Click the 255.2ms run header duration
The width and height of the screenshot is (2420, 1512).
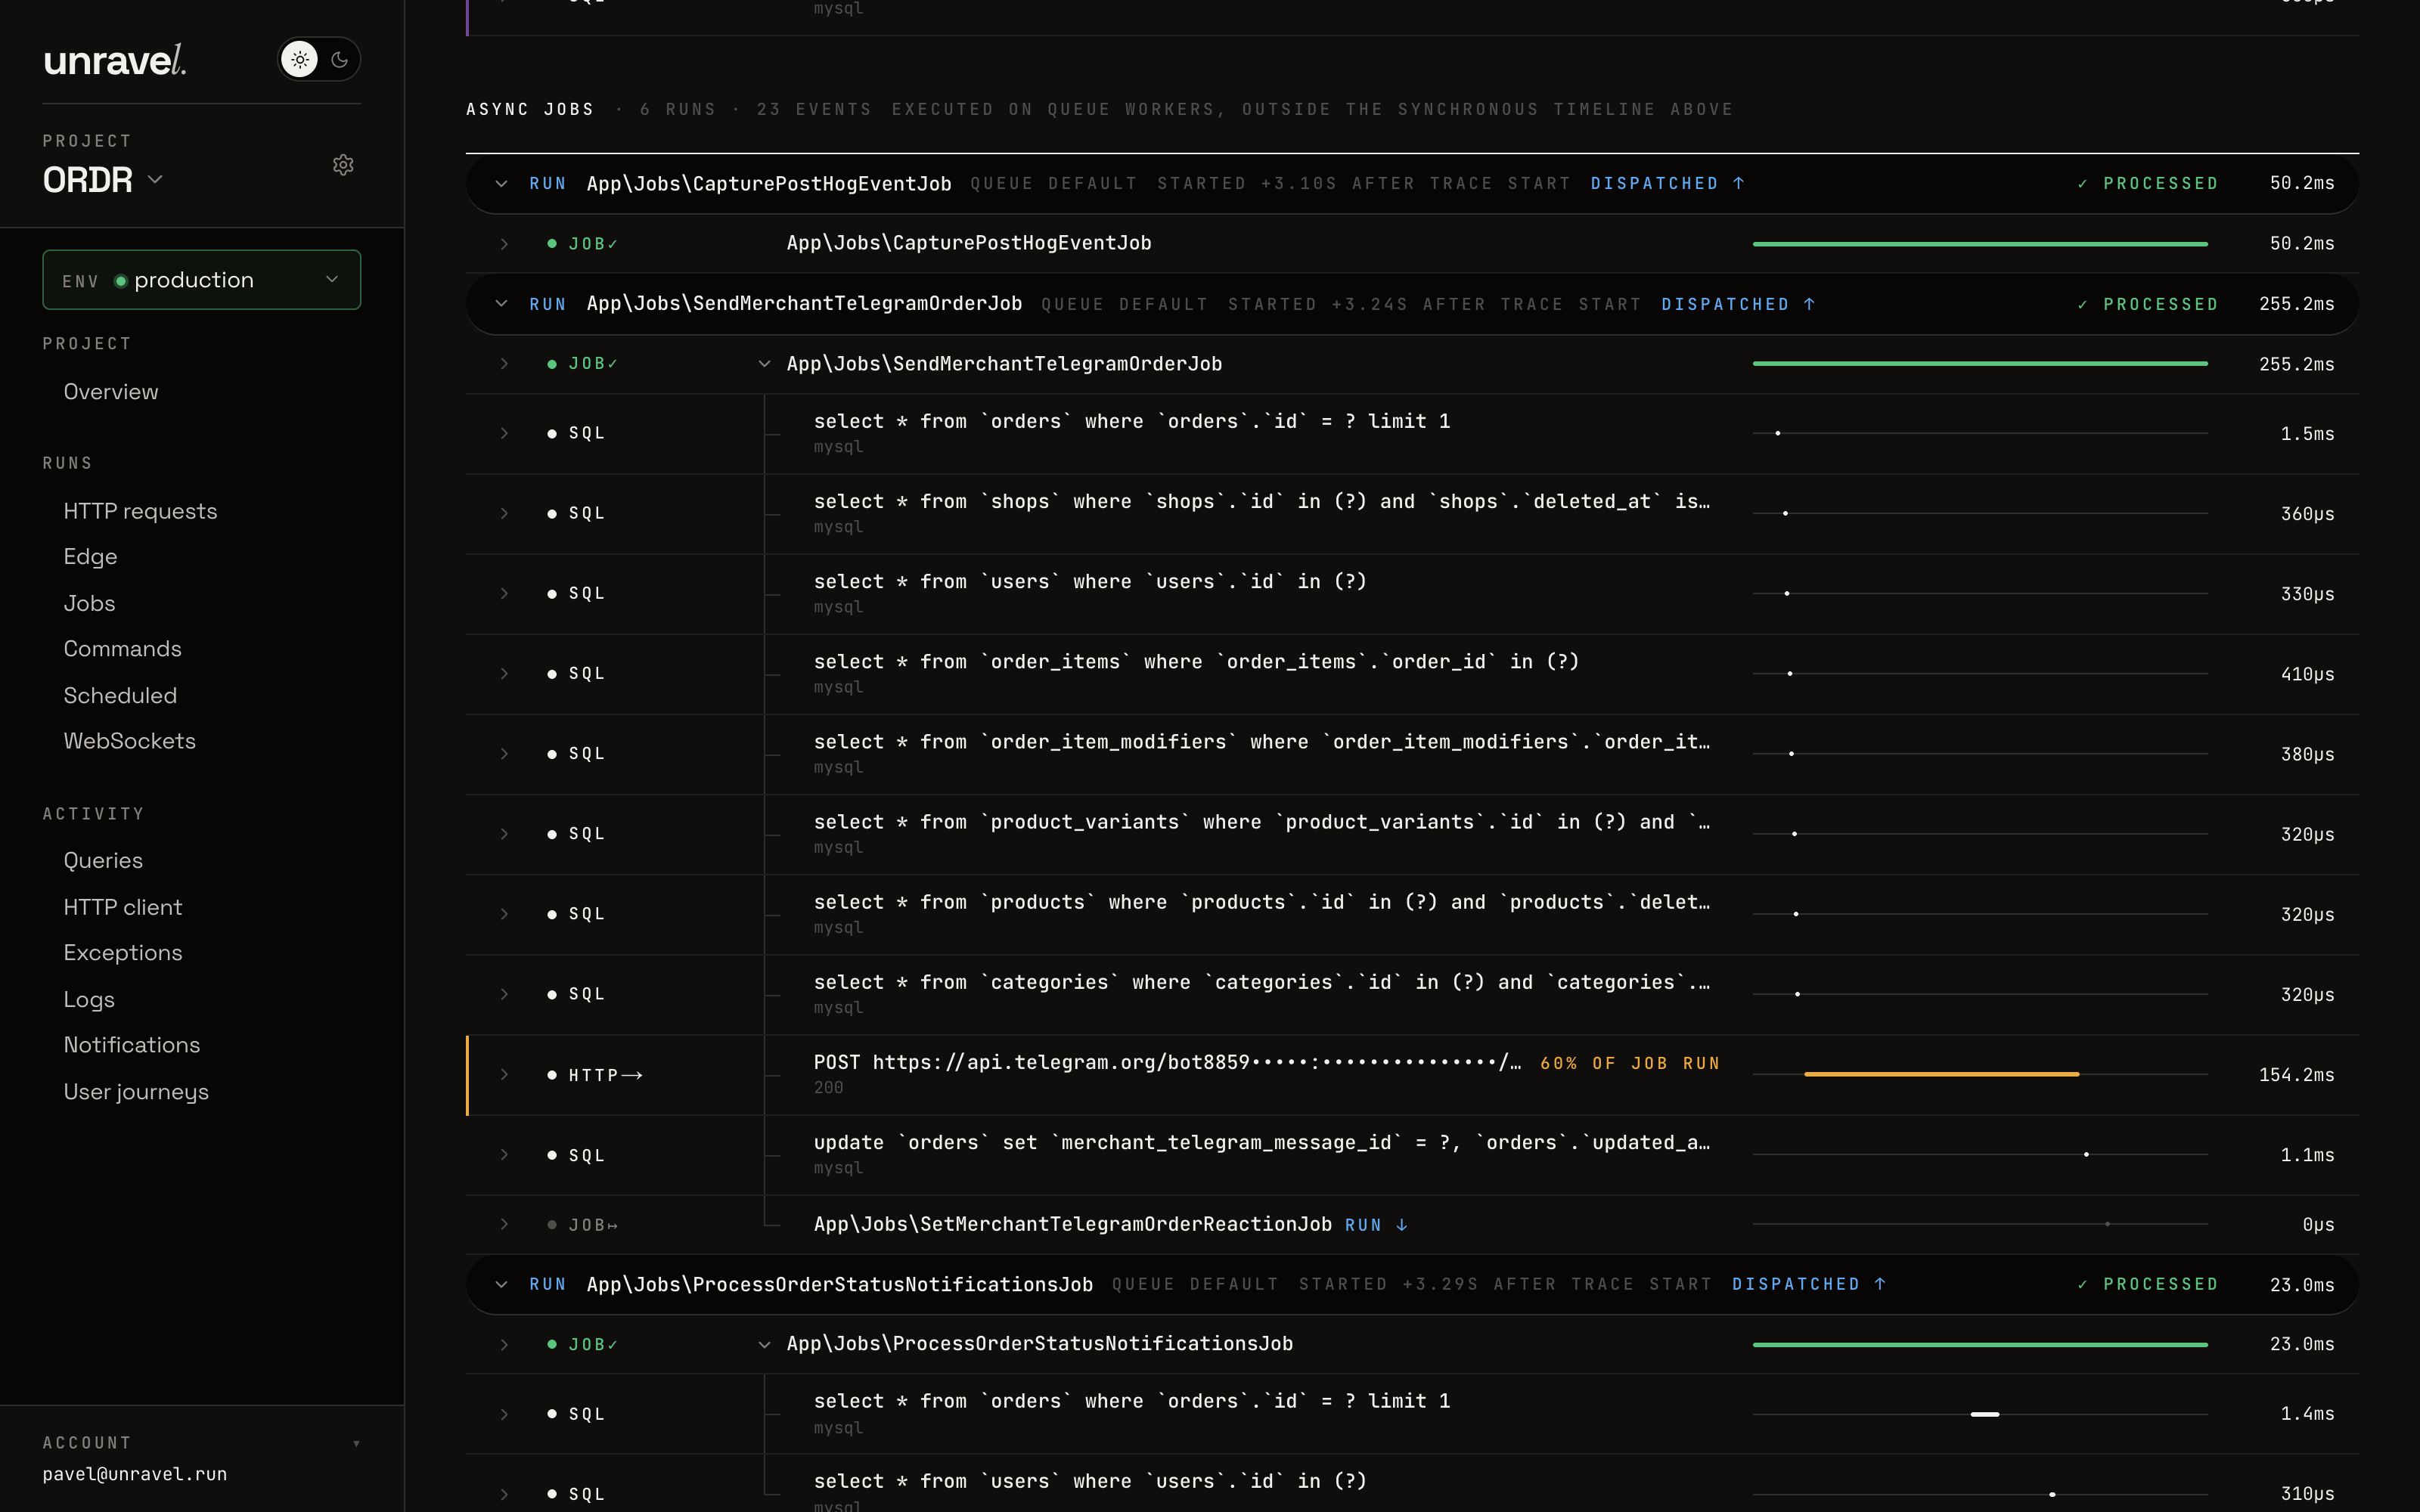tap(2296, 304)
